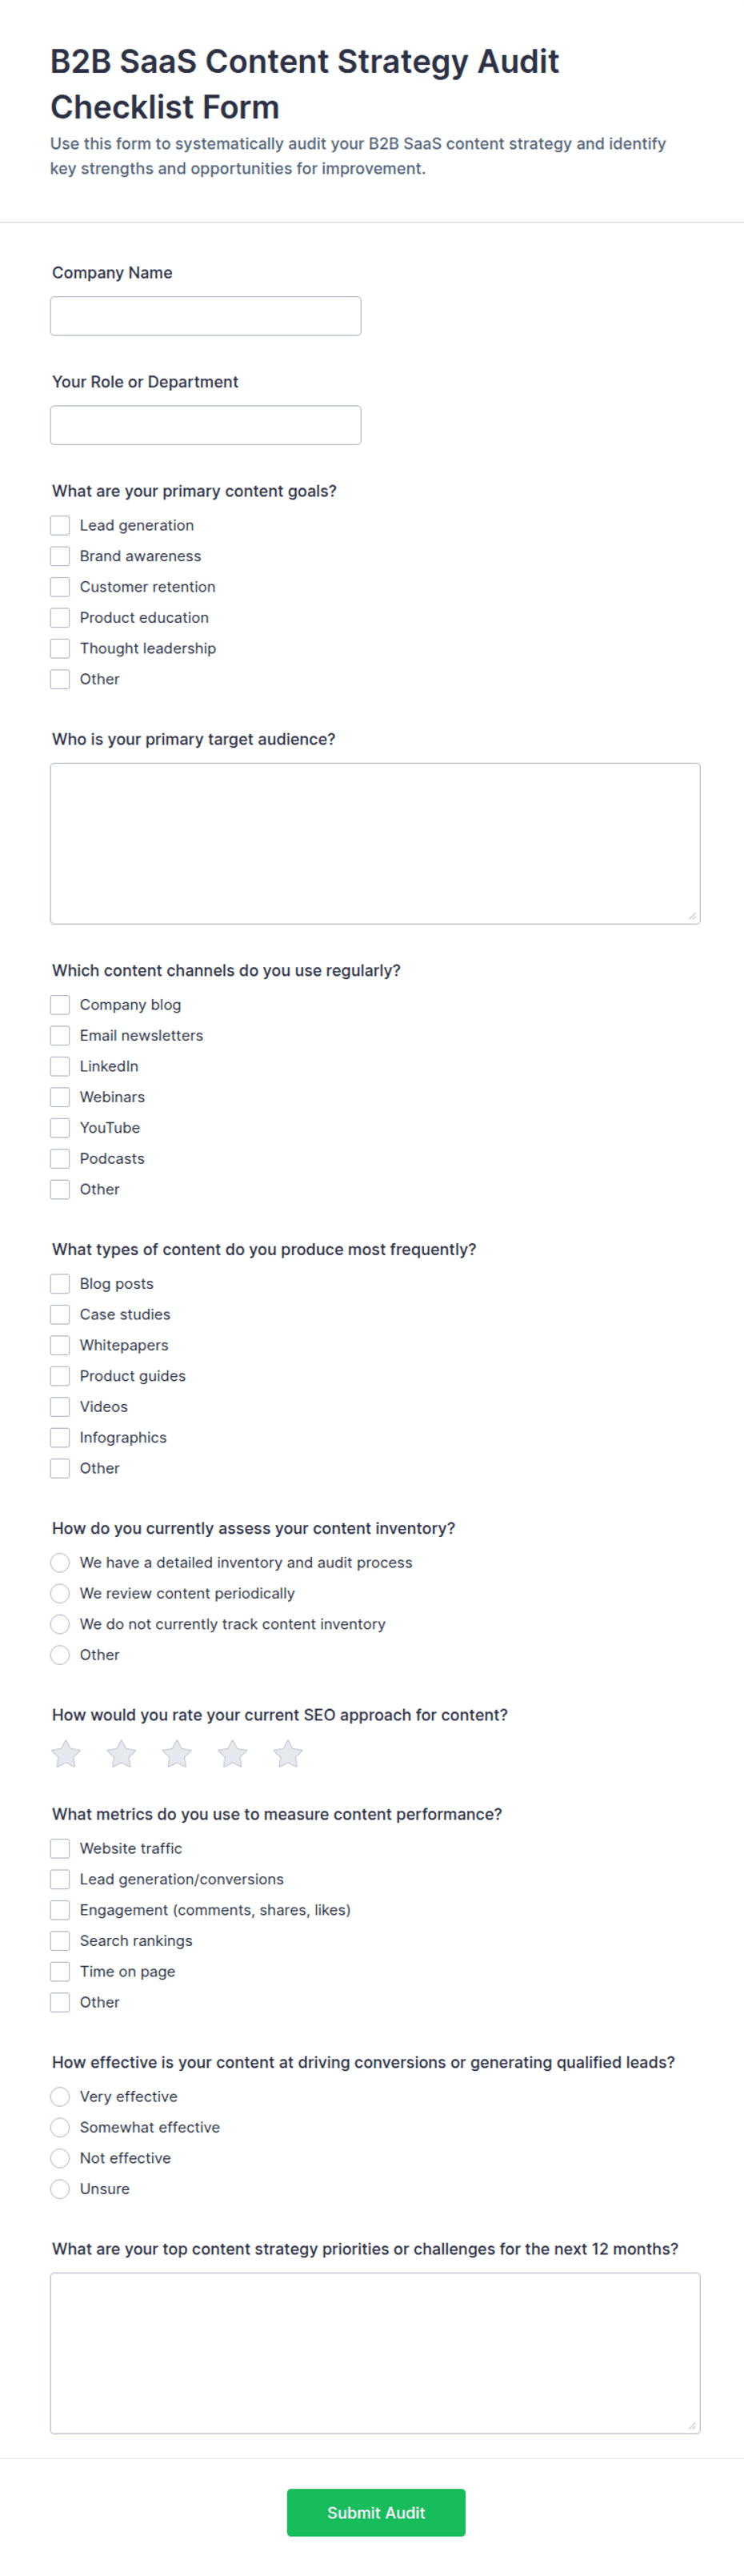Click the Company Name input field
The height and width of the screenshot is (2576, 744).
[206, 316]
